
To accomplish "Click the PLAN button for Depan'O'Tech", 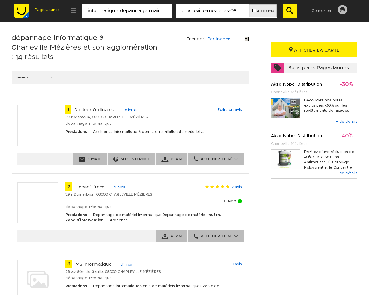I will tap(172, 236).
